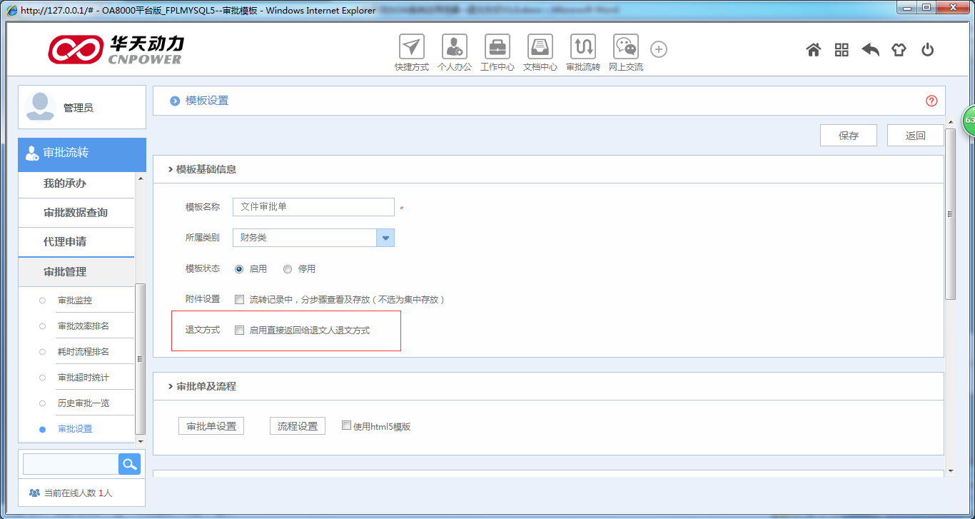Click the sidebar scroll down arrow
The height and width of the screenshot is (519, 975).
point(140,442)
